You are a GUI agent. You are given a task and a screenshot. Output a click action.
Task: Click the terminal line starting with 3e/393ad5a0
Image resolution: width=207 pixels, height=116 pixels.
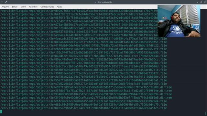(83, 63)
